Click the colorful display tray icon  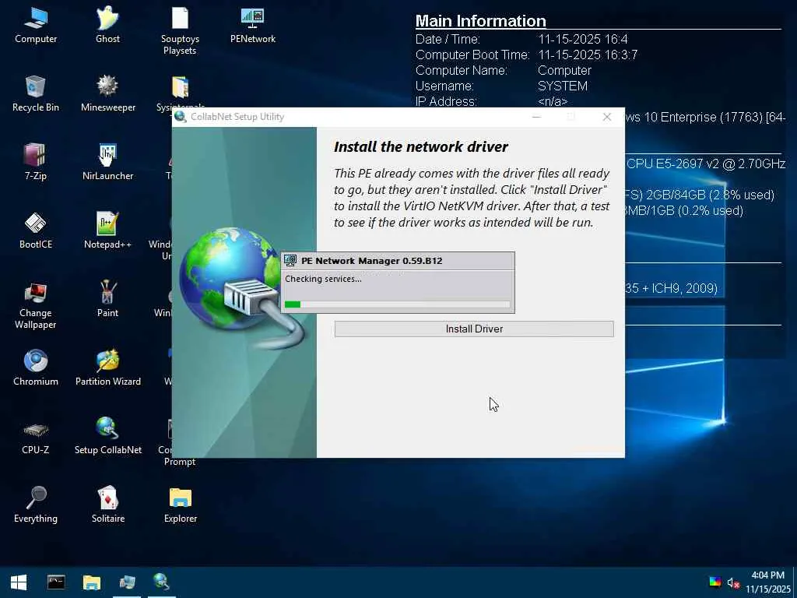coord(714,582)
